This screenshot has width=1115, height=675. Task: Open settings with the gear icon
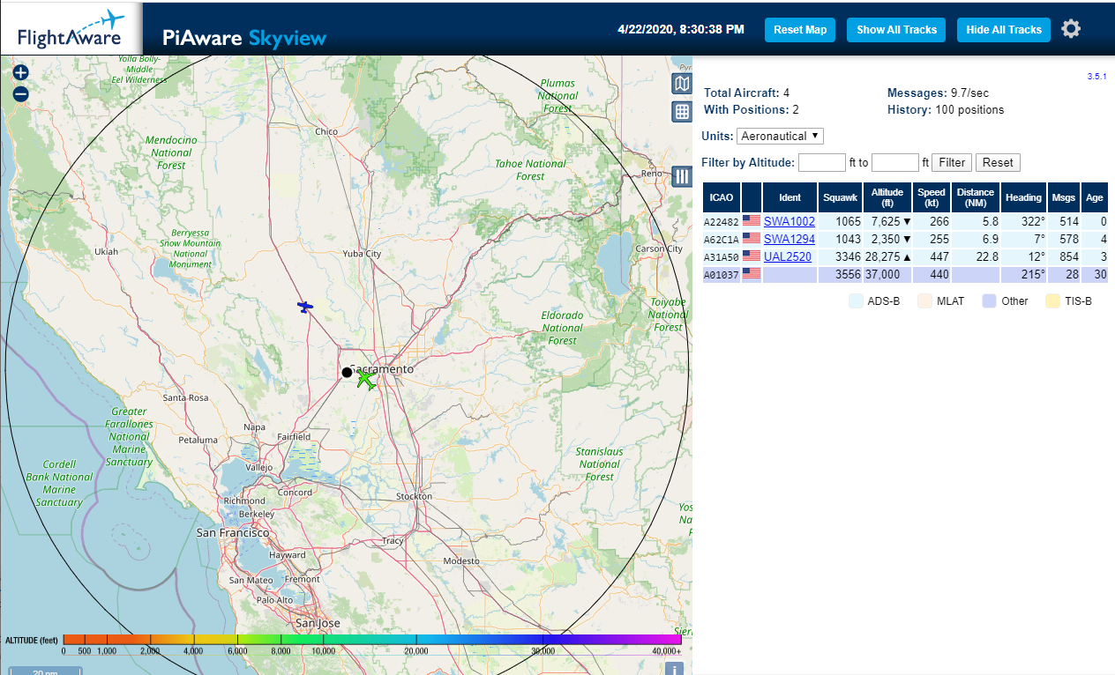click(1070, 29)
